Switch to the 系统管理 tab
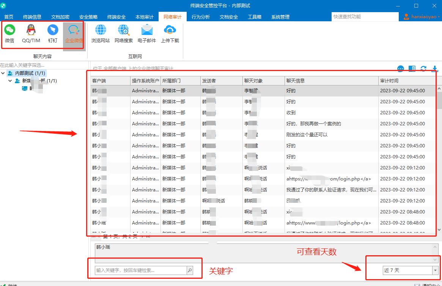Screen dimensions: 442x286 [280, 17]
